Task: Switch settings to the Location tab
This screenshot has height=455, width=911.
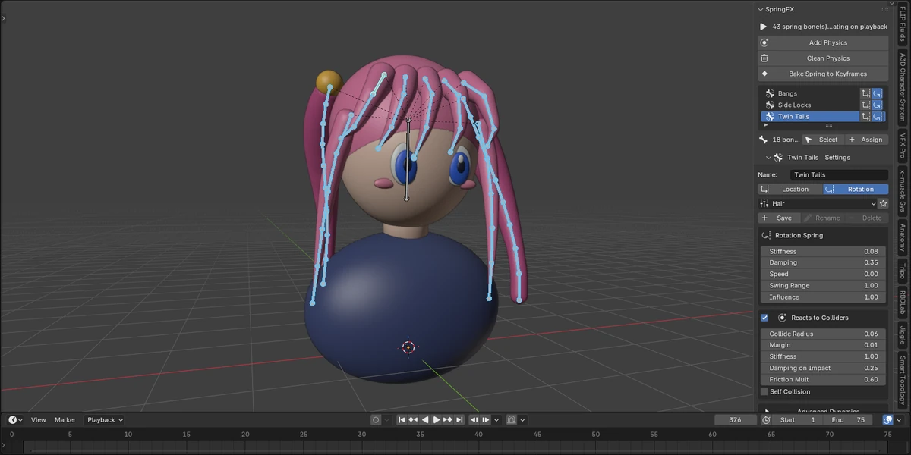Action: tap(790, 189)
